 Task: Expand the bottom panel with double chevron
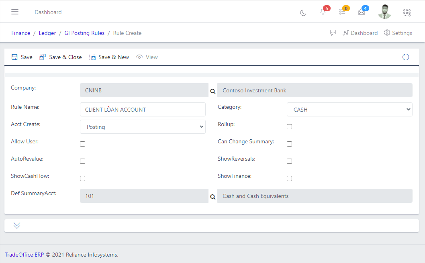click(x=17, y=225)
